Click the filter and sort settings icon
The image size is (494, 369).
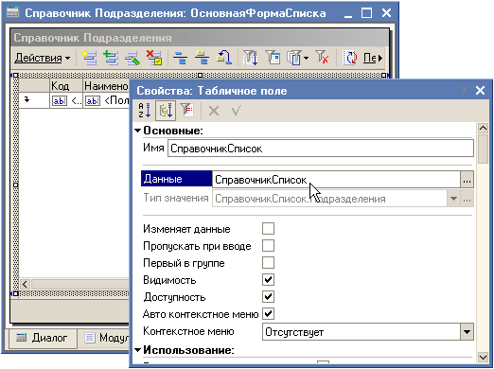[251, 58]
